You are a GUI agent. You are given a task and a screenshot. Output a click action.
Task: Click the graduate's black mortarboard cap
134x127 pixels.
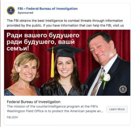pos(65,51)
